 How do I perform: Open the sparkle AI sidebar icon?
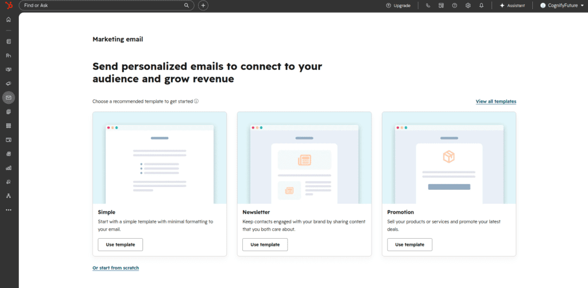click(x=9, y=182)
